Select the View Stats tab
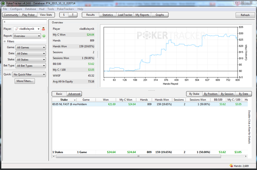The width and height of the screenshot is (257, 170). click(46, 15)
